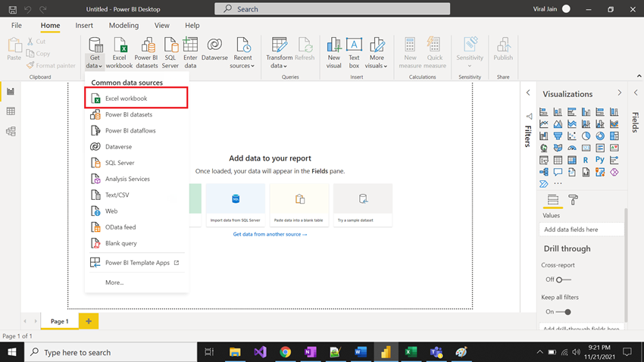
Task: Open the View ribbon tab
Action: 162,26
